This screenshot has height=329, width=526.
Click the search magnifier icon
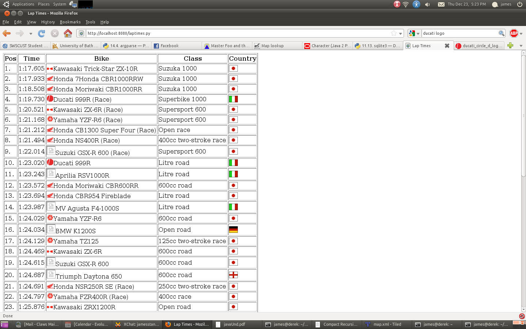pyautogui.click(x=502, y=33)
